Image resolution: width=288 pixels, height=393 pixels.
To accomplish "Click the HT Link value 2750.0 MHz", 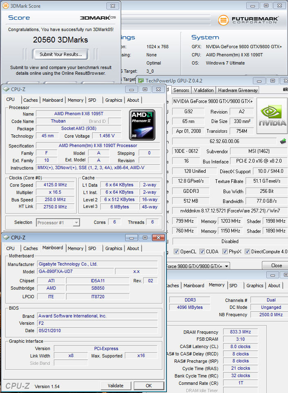I will 55,207.
